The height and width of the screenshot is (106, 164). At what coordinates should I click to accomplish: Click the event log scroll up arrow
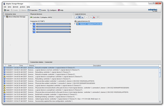[160, 68]
